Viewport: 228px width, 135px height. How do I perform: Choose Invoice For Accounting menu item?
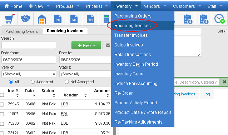[143, 84]
